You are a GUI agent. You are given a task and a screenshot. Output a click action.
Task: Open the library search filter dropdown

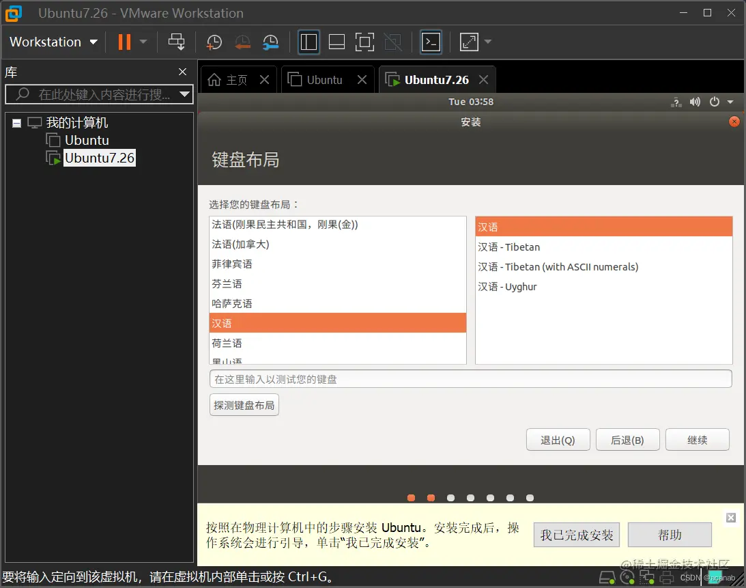(184, 94)
